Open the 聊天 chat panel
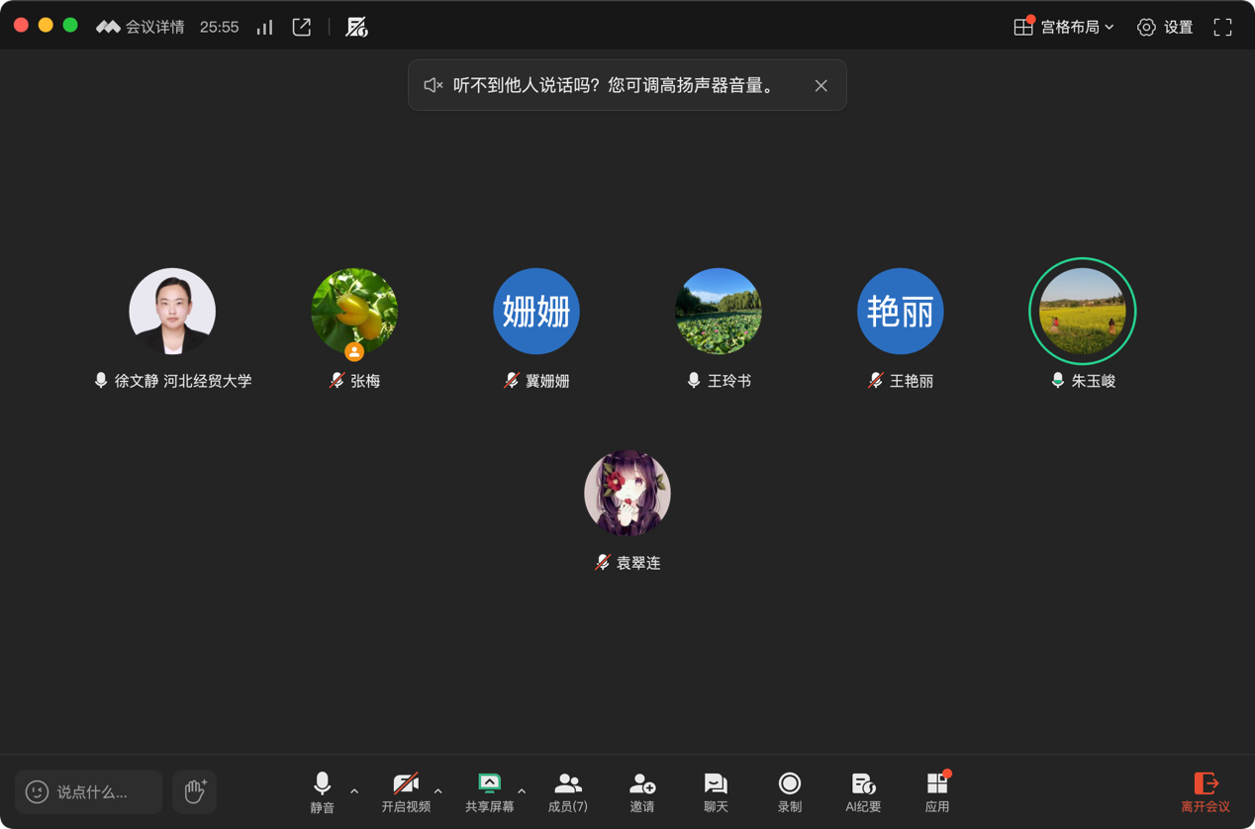This screenshot has height=829, width=1255. pos(716,791)
